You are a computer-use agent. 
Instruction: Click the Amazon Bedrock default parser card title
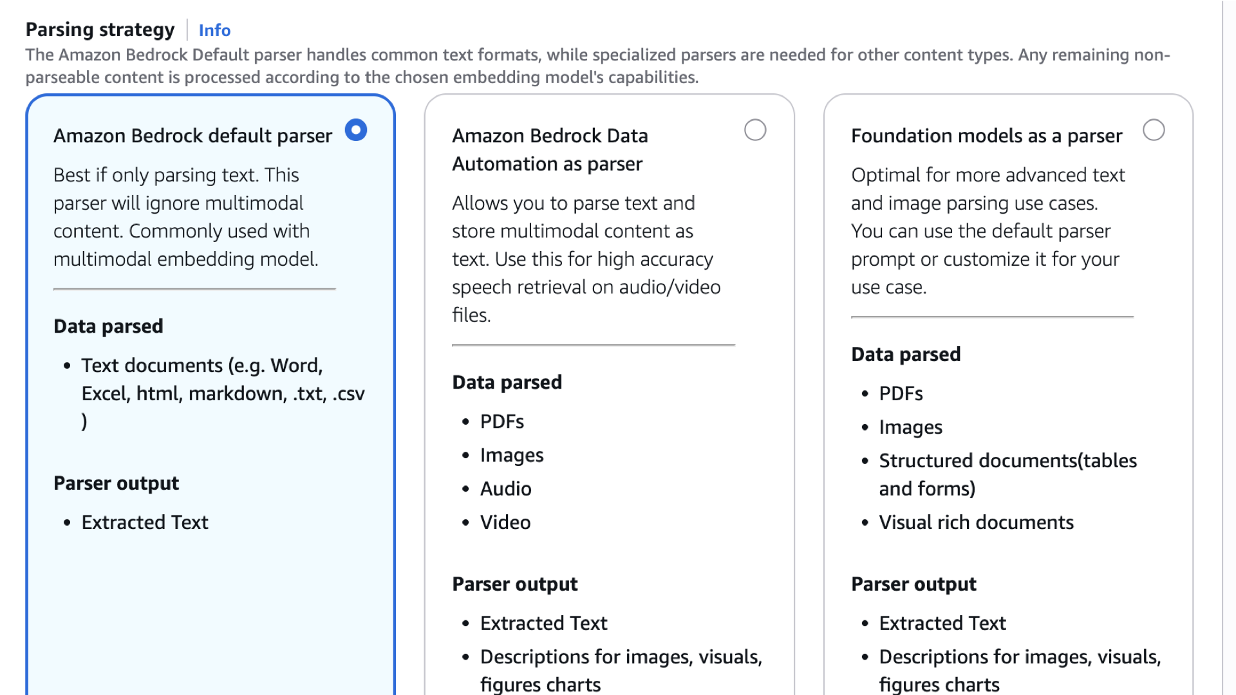pos(192,136)
